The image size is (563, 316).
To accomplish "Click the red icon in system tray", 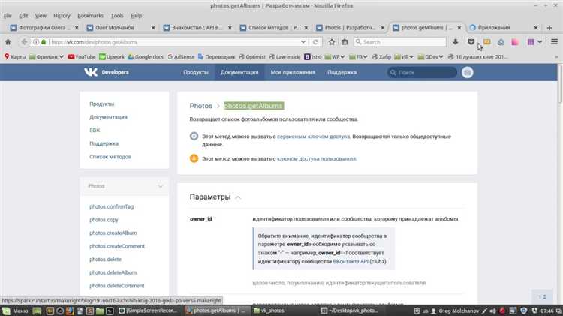I will click(x=502, y=311).
